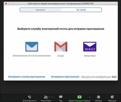The image size is (121, 102).
Task: Click the Электронная почта по умолчанию label
Action: (x=32, y=56)
